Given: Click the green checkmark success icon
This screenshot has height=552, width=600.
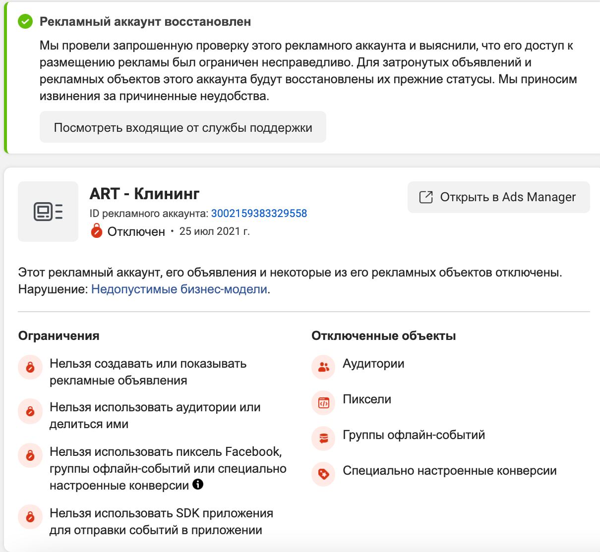Looking at the screenshot, I should tap(25, 22).
